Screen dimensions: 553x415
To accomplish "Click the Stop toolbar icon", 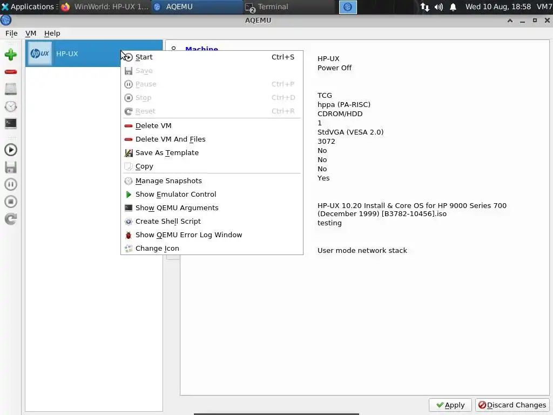I will pyautogui.click(x=11, y=202).
